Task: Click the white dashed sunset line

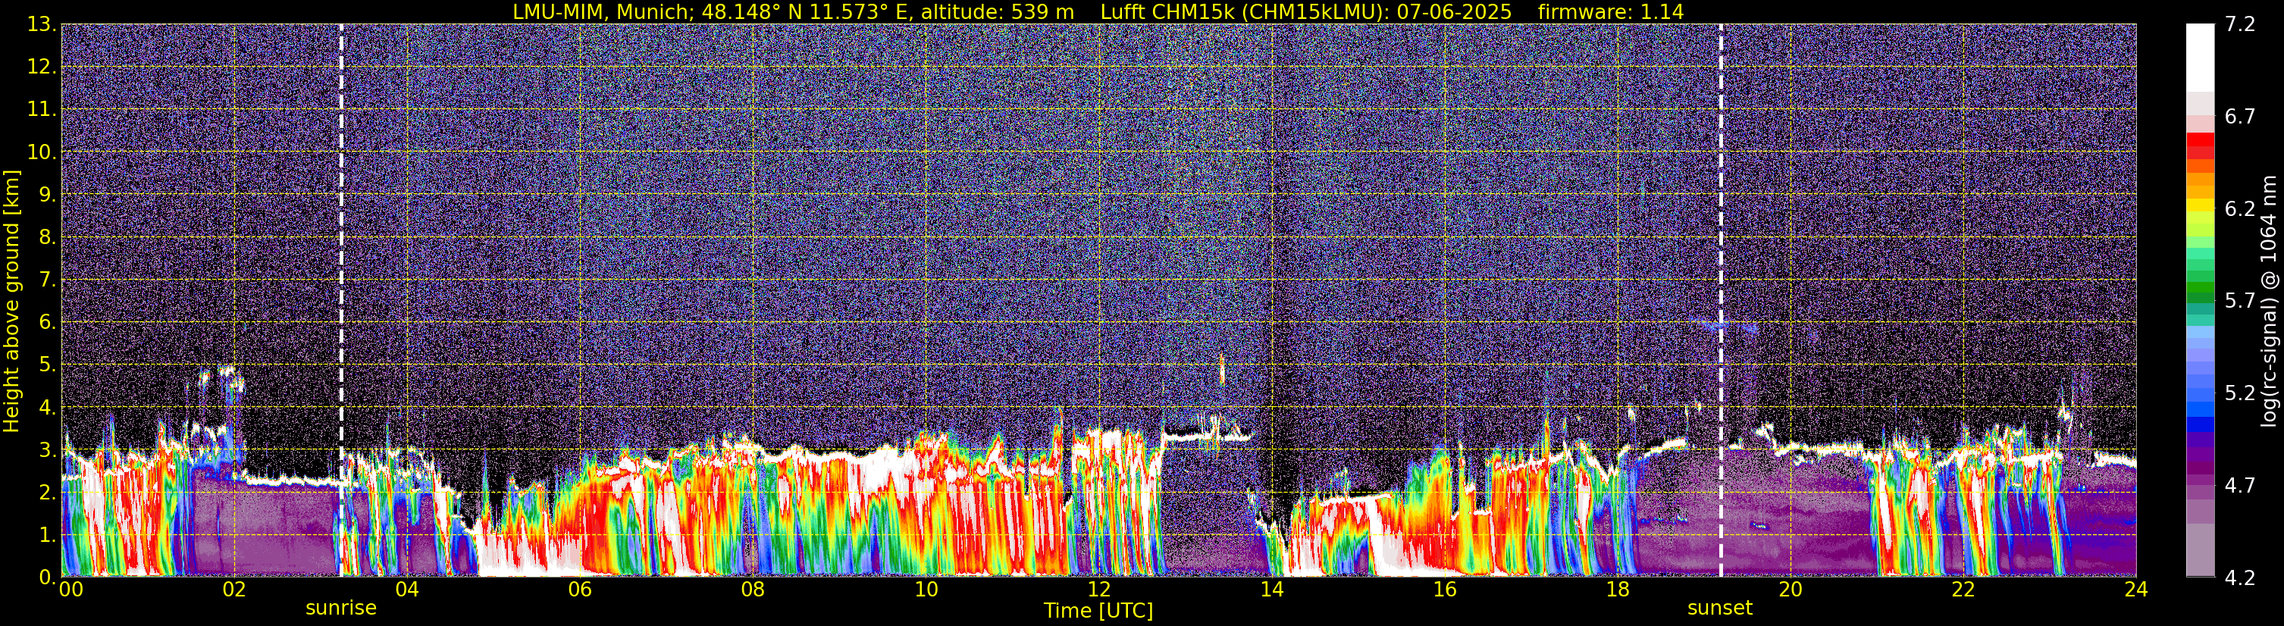Action: 1721,301
